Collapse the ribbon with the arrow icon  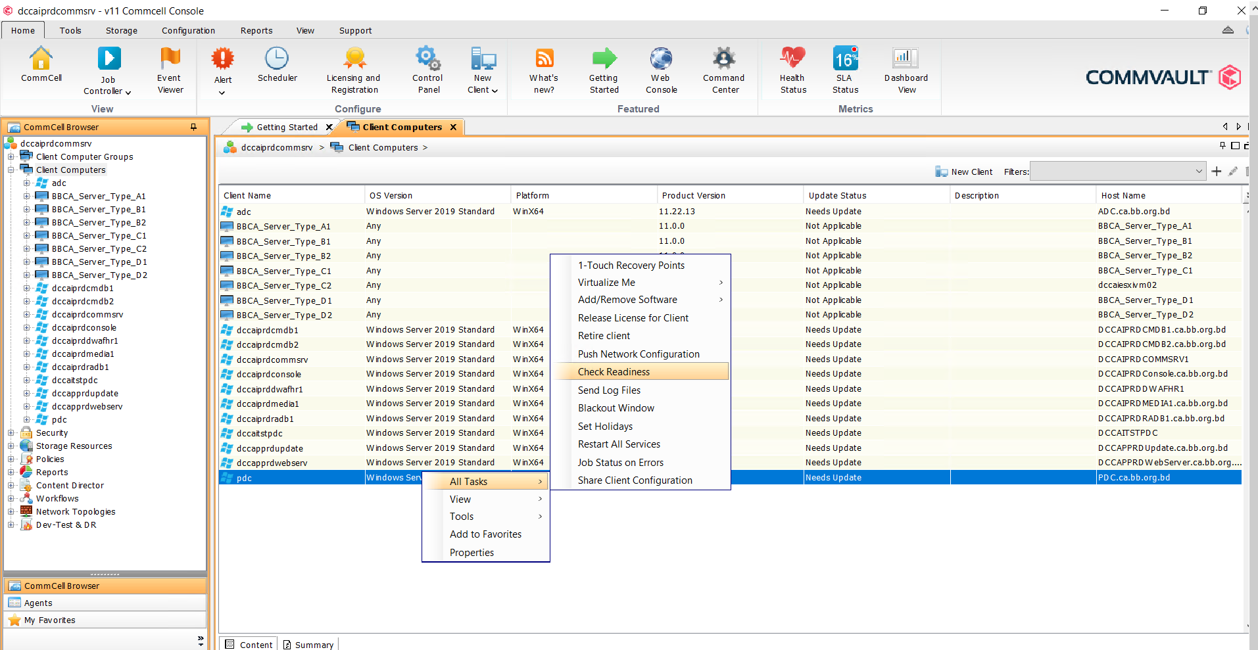click(x=1228, y=30)
